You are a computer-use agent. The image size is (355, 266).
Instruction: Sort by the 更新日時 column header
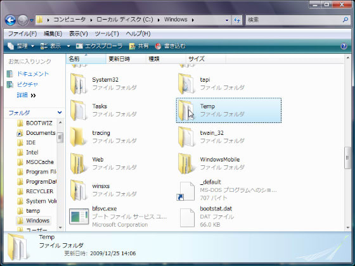coord(126,59)
